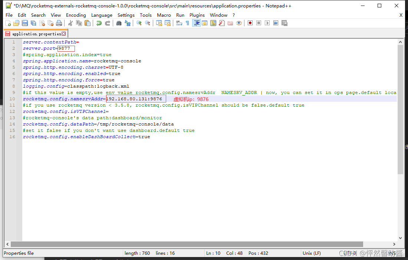Click the Close All documents icon
Screen dimensions: 408x260
(x=50, y=23)
